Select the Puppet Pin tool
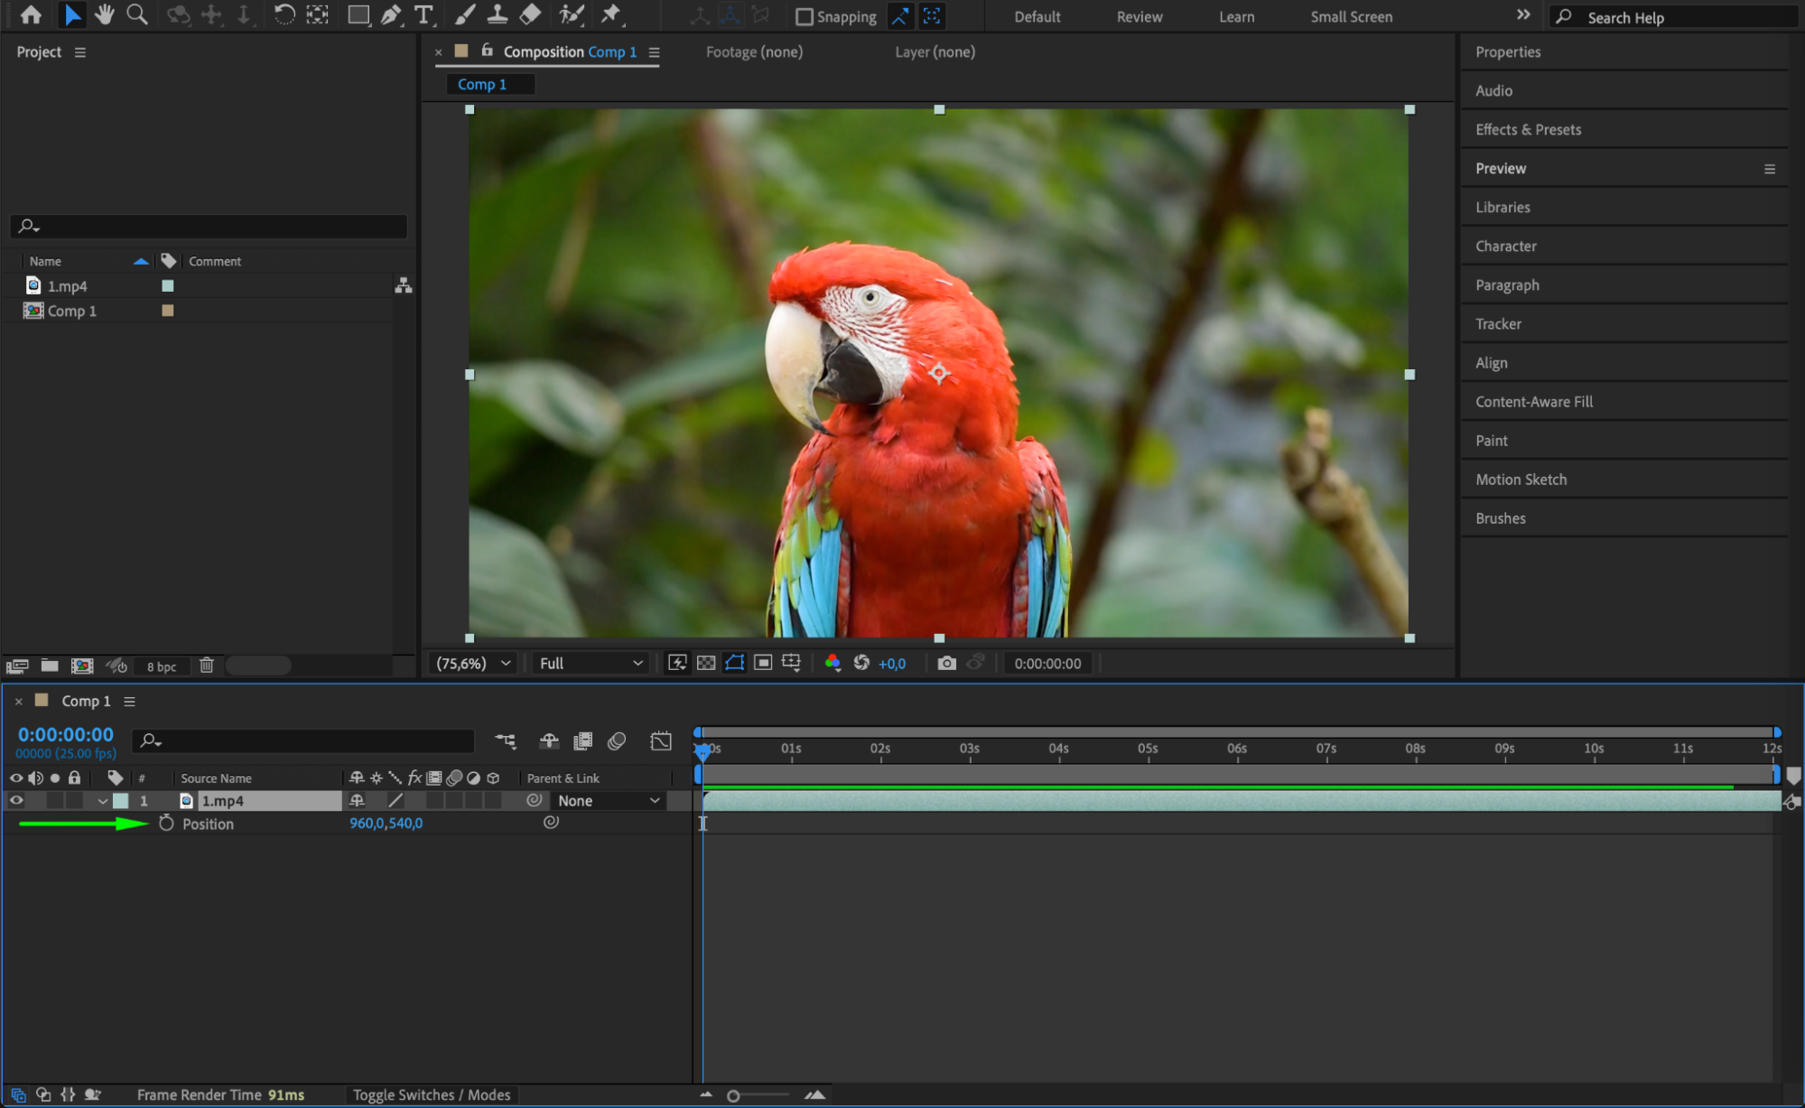This screenshot has width=1805, height=1108. pyautogui.click(x=611, y=14)
